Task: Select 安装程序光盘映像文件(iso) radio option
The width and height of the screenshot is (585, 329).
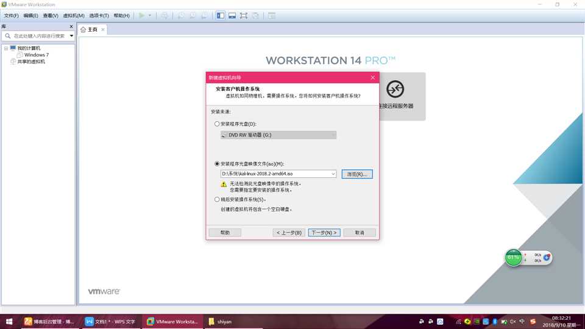Action: (x=217, y=164)
